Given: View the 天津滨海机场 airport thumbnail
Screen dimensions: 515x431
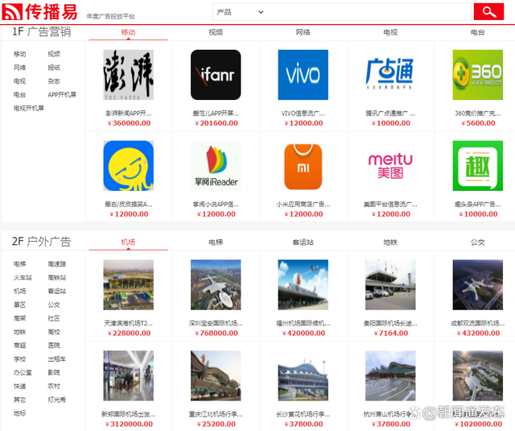Looking at the screenshot, I should (128, 284).
